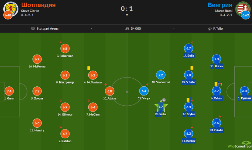Click the Венгрия team name
The width and height of the screenshot is (252, 150).
(220, 5)
